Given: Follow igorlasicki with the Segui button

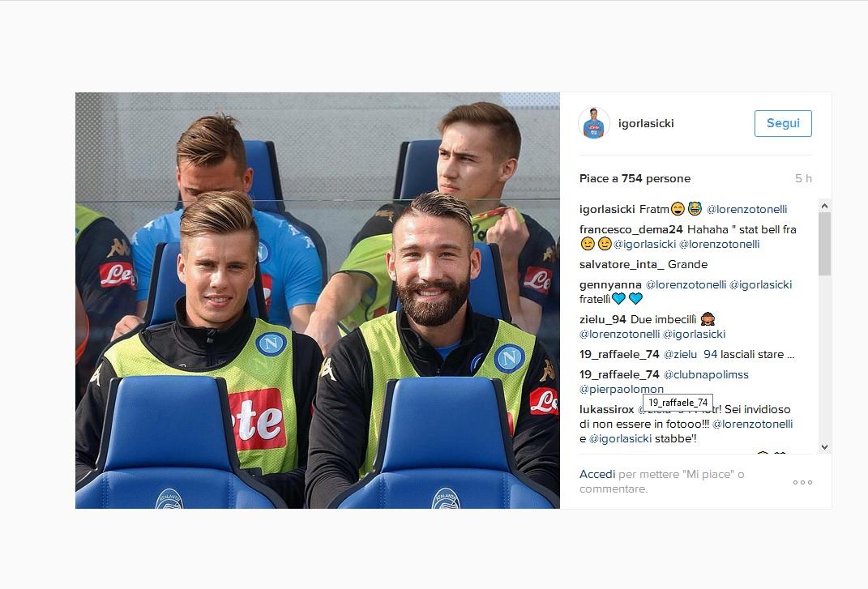Looking at the screenshot, I should tap(783, 123).
